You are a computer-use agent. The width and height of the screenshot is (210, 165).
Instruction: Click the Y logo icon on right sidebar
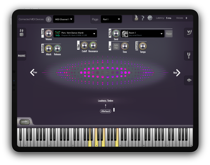pyautogui.click(x=188, y=33)
